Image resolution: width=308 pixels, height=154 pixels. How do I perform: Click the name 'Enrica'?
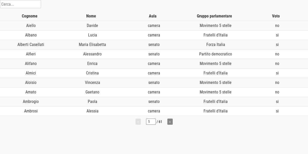(92, 64)
